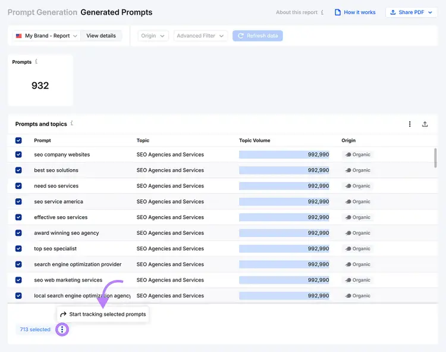Click Organic origin badge for effective seo services

click(x=357, y=217)
